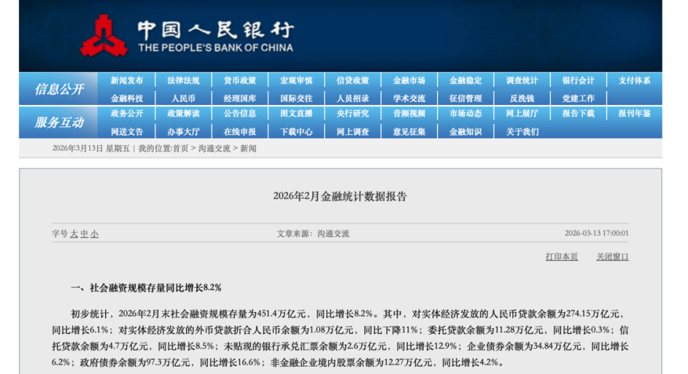The width and height of the screenshot is (688, 374).
Task: Go to the 央行研究 page
Action: (352, 114)
